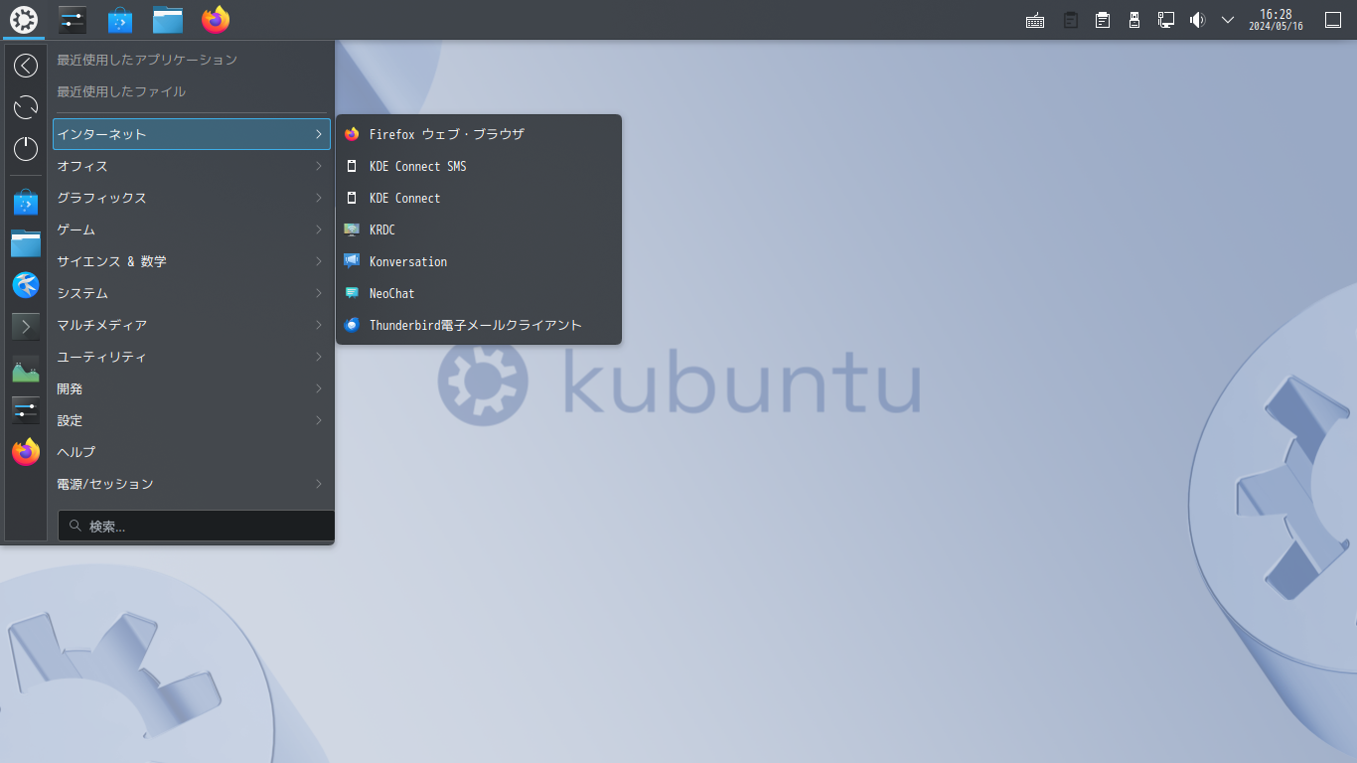This screenshot has width=1357, height=763.
Task: Open the removable USB devices tray icon
Action: pos(1133,20)
